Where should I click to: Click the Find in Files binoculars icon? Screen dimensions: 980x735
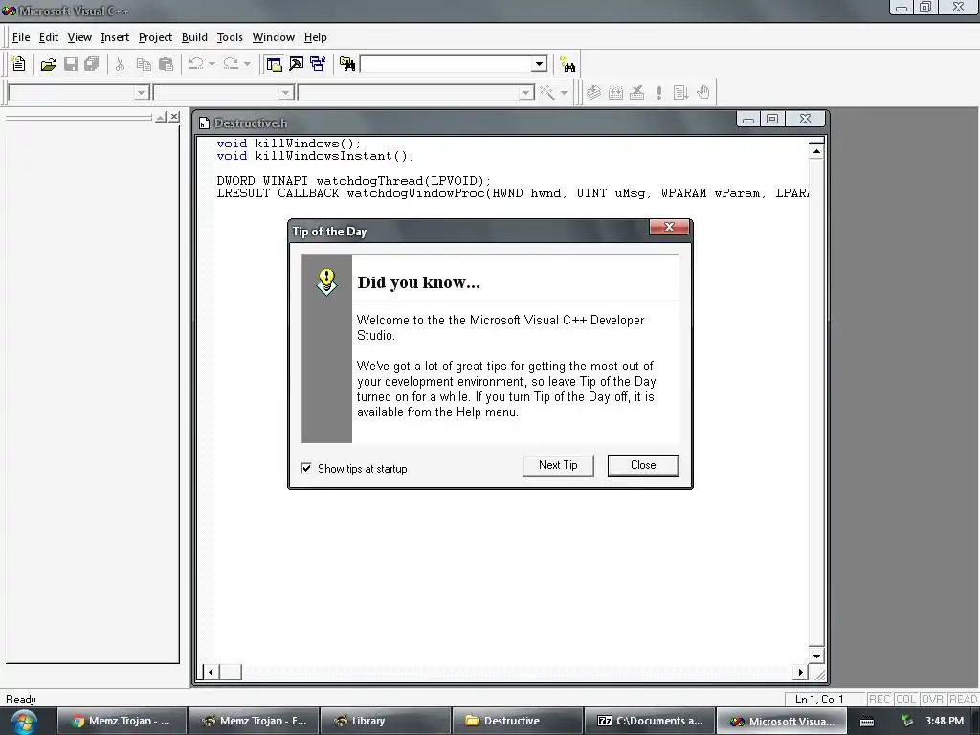click(x=347, y=64)
